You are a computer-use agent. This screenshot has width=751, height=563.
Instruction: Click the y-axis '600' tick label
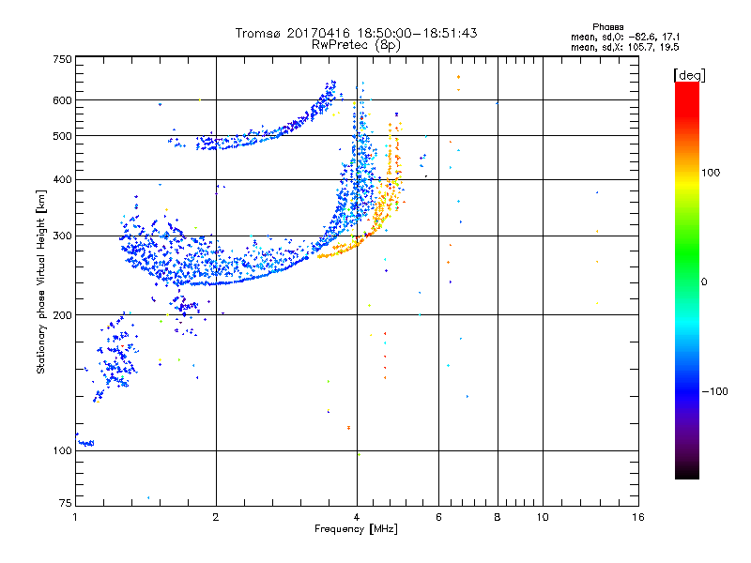click(63, 100)
